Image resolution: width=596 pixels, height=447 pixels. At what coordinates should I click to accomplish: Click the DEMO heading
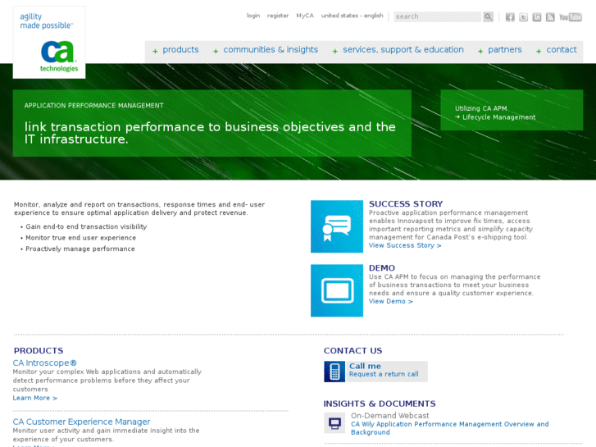point(382,268)
